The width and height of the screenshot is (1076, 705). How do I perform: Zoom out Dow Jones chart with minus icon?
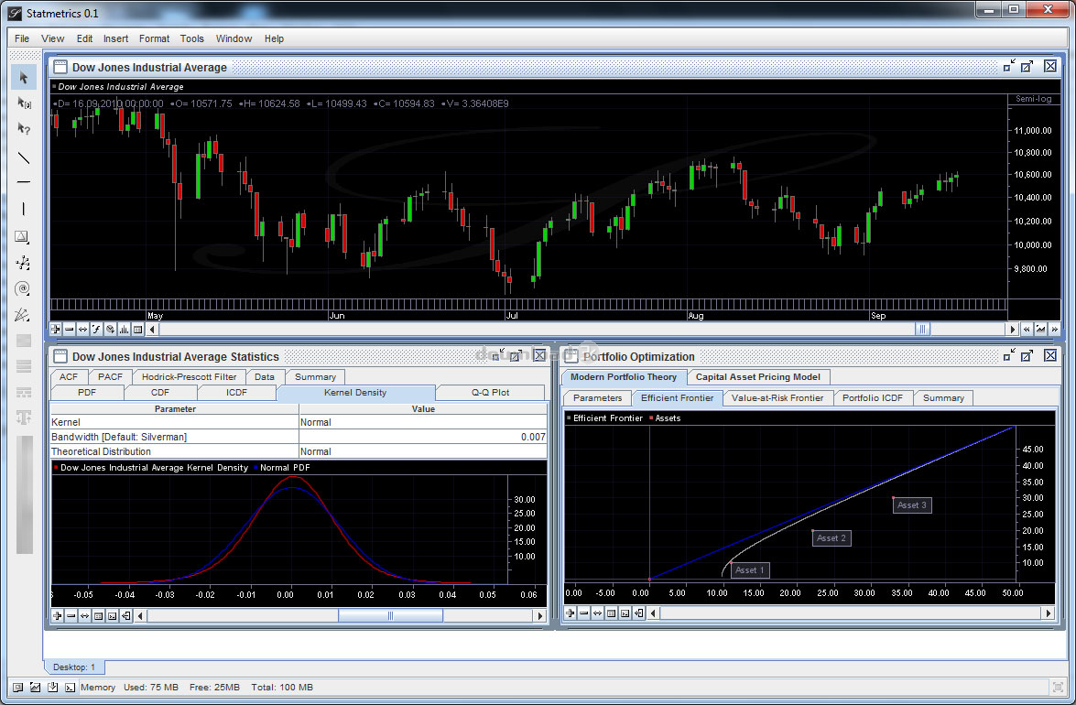70,330
